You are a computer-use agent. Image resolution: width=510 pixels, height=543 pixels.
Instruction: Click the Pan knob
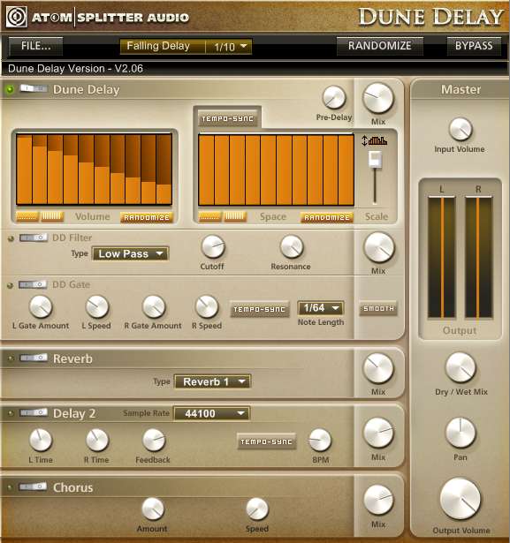(x=461, y=433)
